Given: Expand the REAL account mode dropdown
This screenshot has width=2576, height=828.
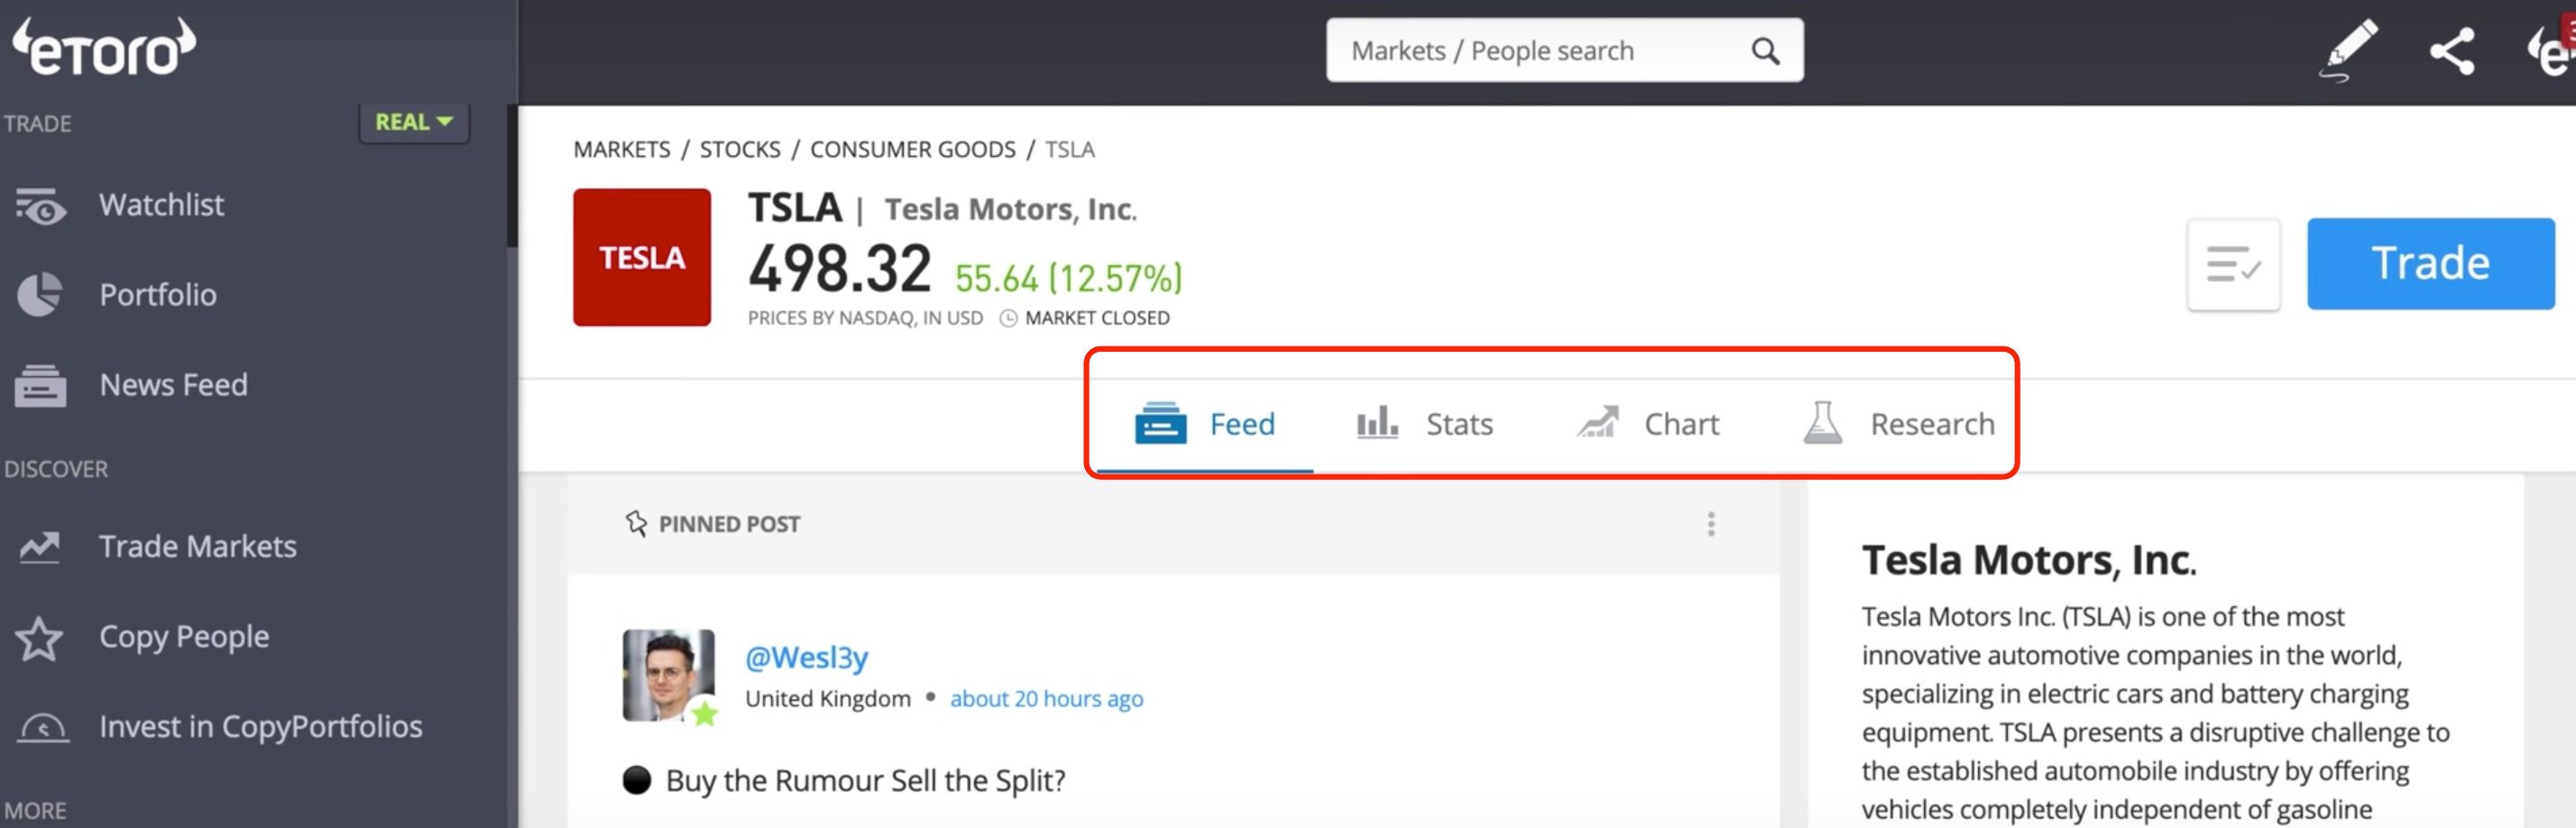Looking at the screenshot, I should (413, 122).
